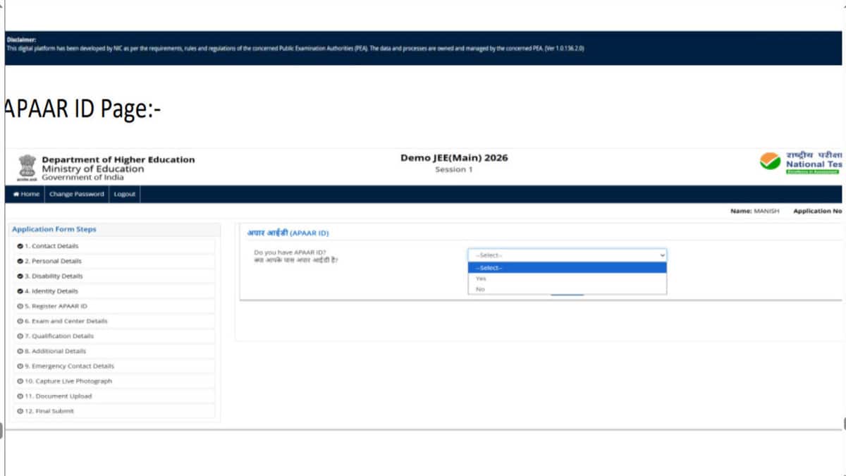Click status icon beside Document Upload step

click(19, 396)
